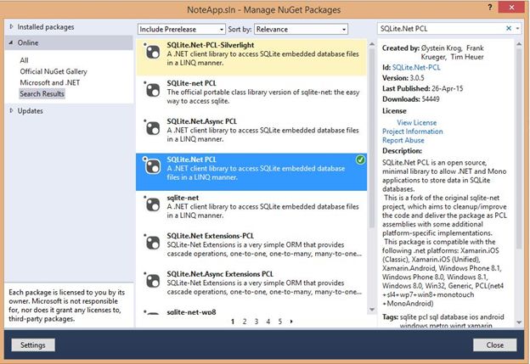Select the sqlite-net package title
Viewport: 530px width, 364px height.
(183, 198)
